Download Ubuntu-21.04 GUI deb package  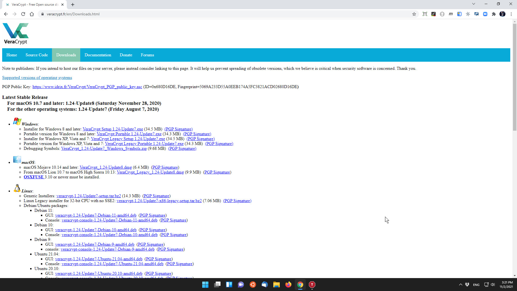99,259
